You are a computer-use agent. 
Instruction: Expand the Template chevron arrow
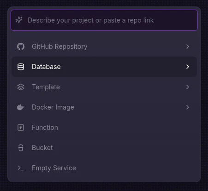pos(188,87)
